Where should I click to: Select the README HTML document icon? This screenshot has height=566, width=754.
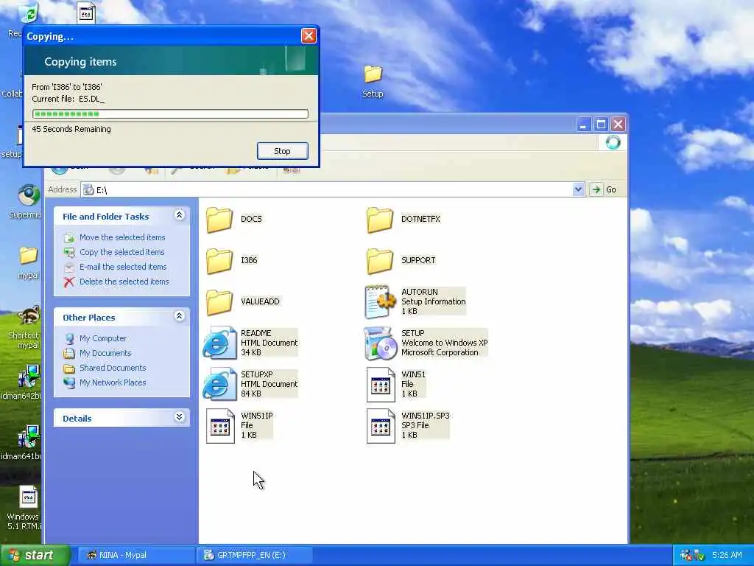coord(219,343)
